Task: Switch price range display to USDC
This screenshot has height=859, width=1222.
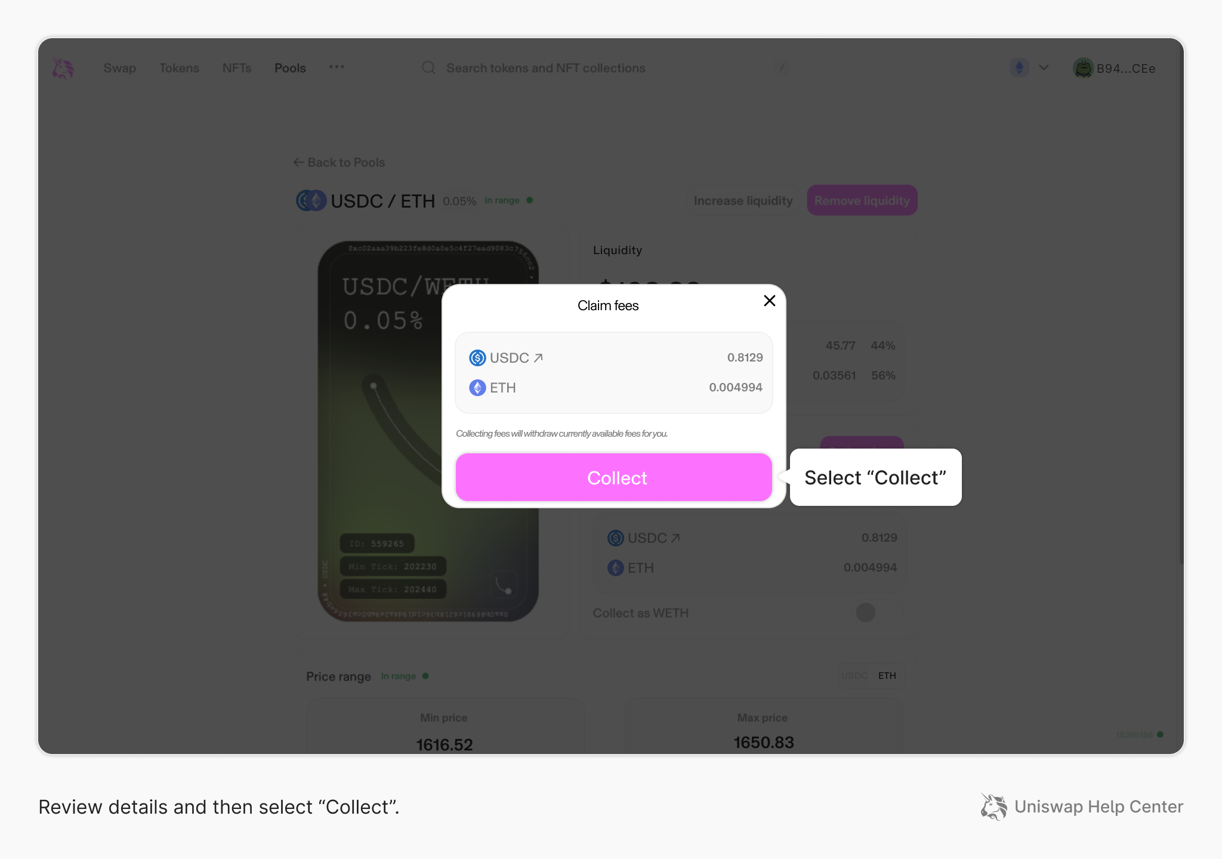Action: point(854,676)
